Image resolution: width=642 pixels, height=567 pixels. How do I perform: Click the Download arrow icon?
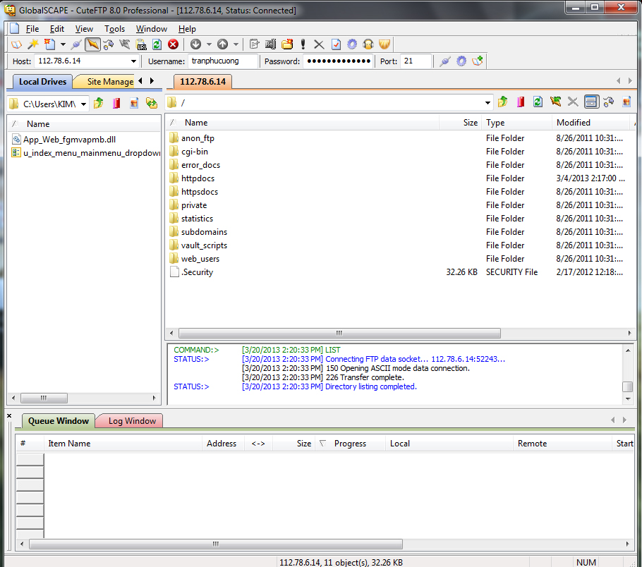point(195,44)
